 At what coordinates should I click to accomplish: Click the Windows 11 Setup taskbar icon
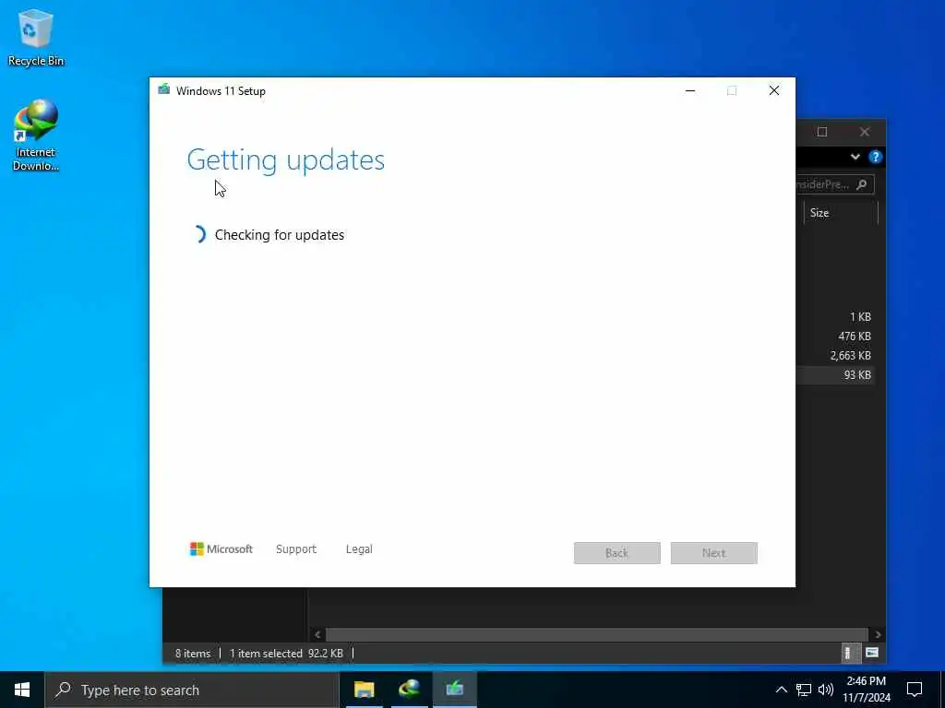(x=454, y=690)
